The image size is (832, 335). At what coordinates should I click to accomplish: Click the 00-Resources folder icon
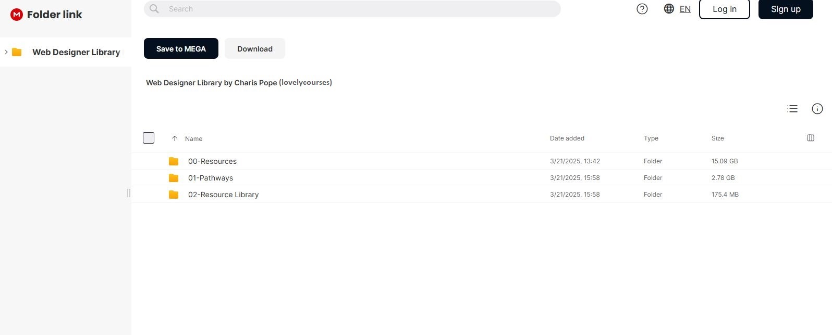174,161
